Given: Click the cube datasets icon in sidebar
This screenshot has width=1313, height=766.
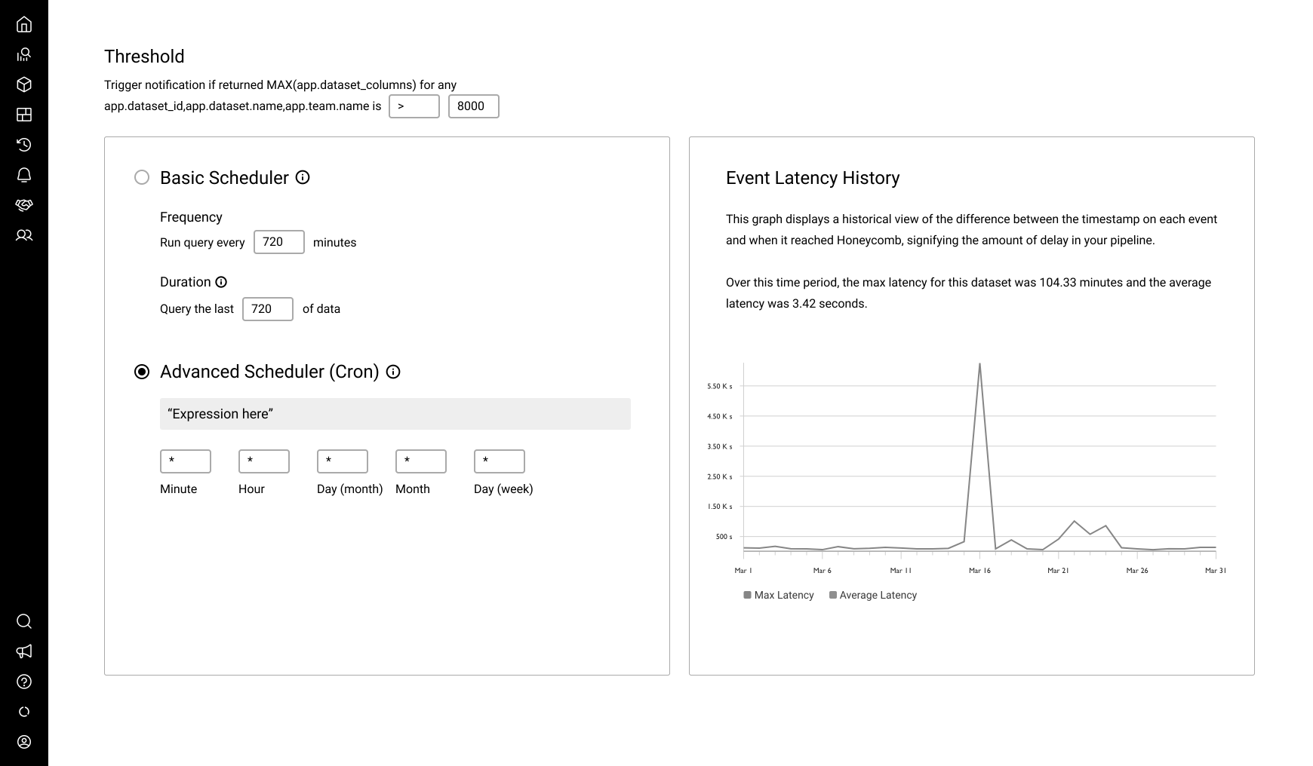Looking at the screenshot, I should (24, 84).
